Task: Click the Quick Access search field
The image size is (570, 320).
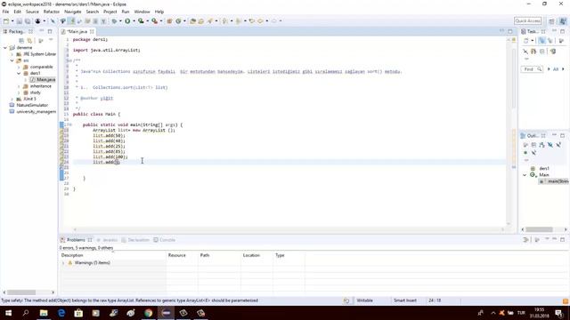Action: [x=528, y=20]
